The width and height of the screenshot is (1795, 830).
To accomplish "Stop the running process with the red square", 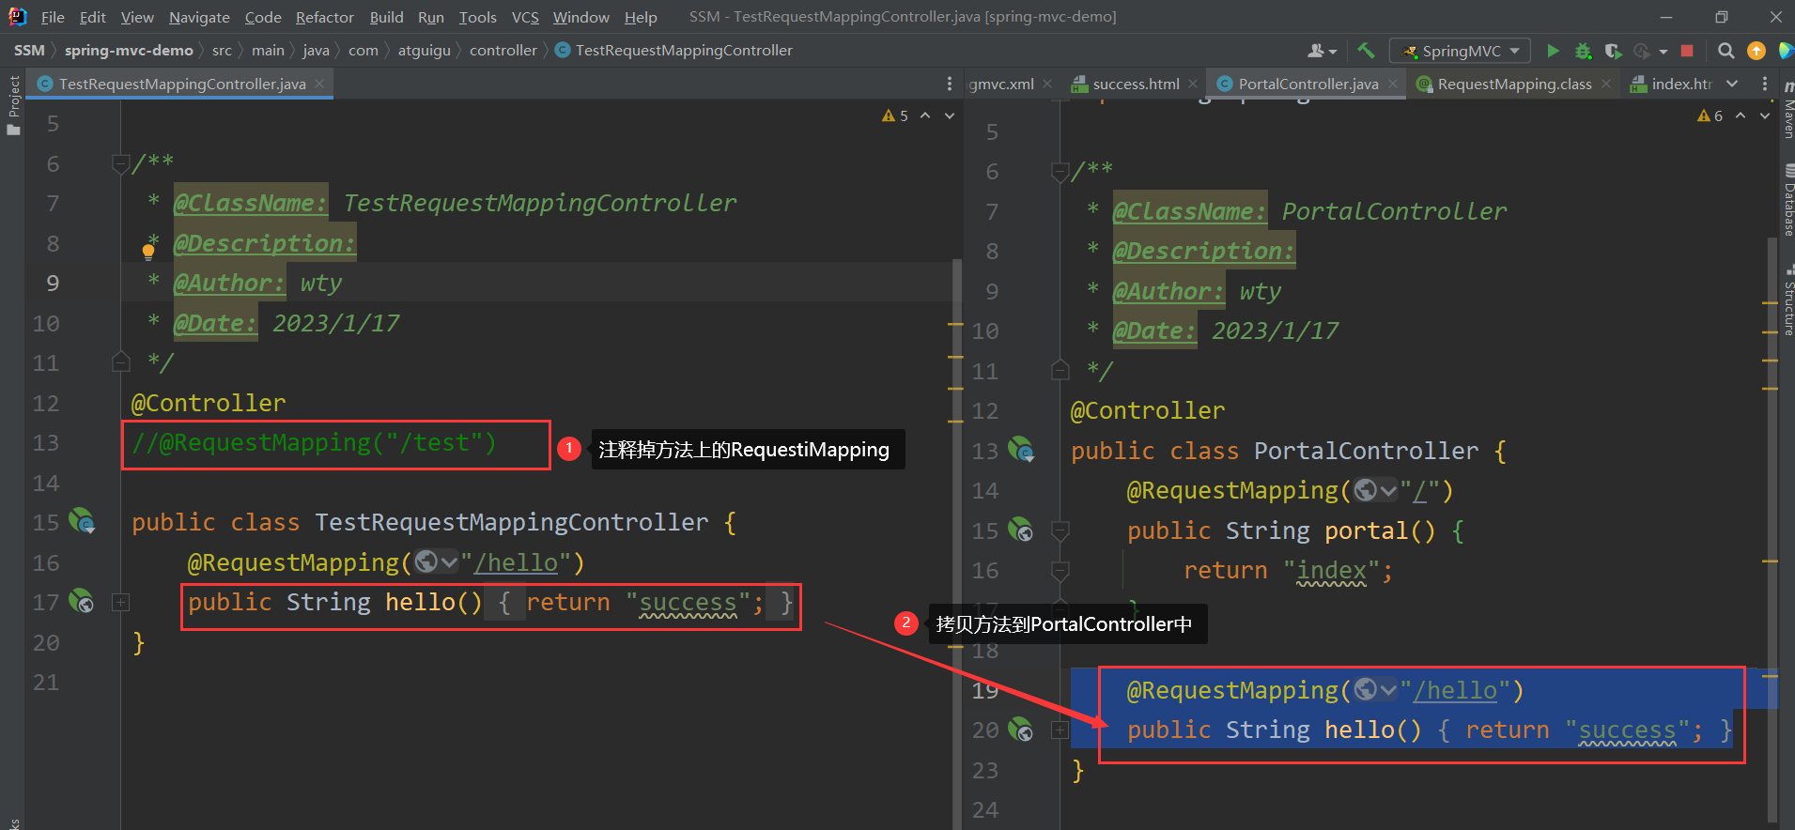I will [x=1687, y=51].
